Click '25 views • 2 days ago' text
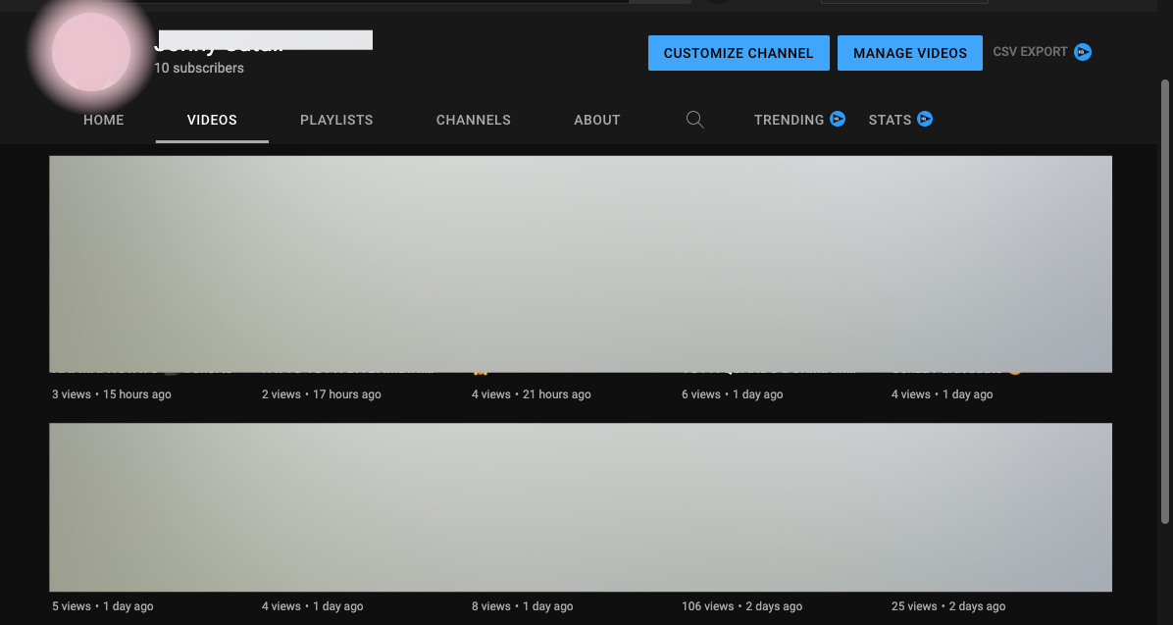The width and height of the screenshot is (1173, 625). pyautogui.click(x=948, y=606)
